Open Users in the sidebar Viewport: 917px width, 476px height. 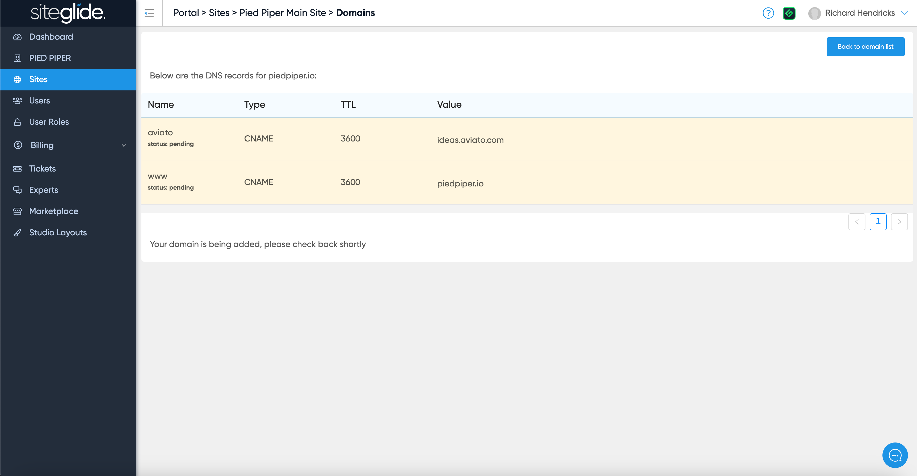click(x=68, y=101)
